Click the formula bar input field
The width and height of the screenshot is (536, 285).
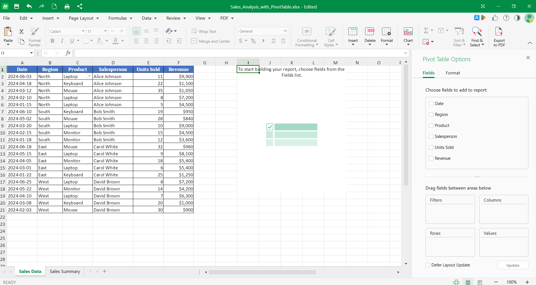(238, 53)
